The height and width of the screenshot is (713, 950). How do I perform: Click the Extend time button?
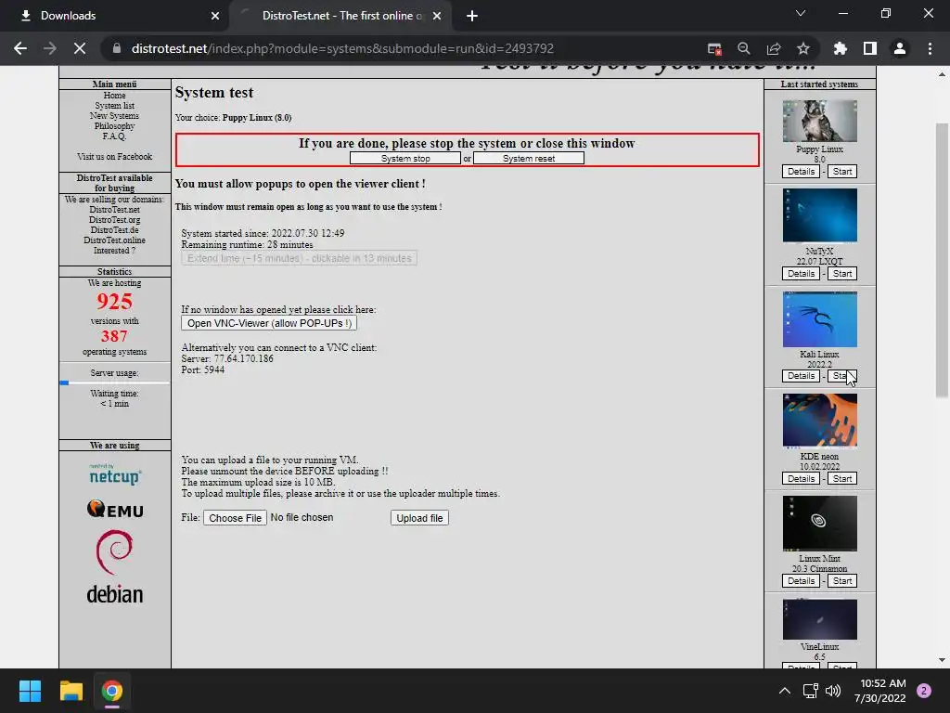click(x=299, y=258)
